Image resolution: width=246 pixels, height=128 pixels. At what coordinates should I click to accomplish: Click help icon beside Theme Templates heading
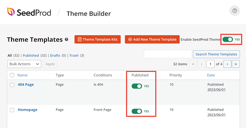click(66, 39)
